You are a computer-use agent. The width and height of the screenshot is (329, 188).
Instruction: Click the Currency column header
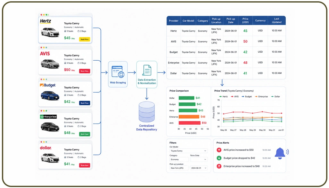[260, 21]
